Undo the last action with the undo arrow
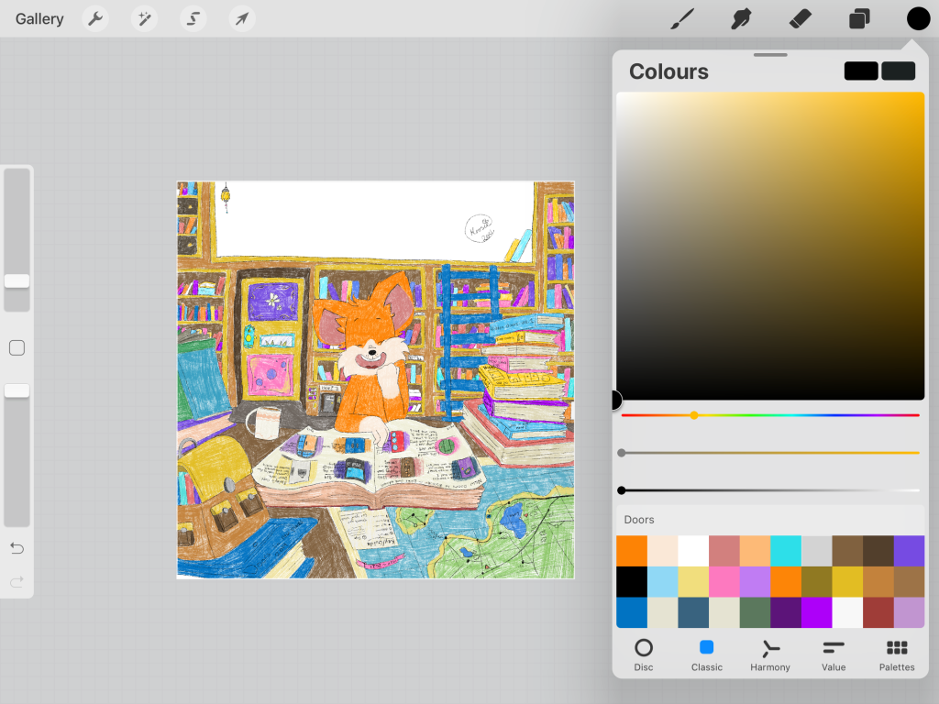 [x=17, y=548]
